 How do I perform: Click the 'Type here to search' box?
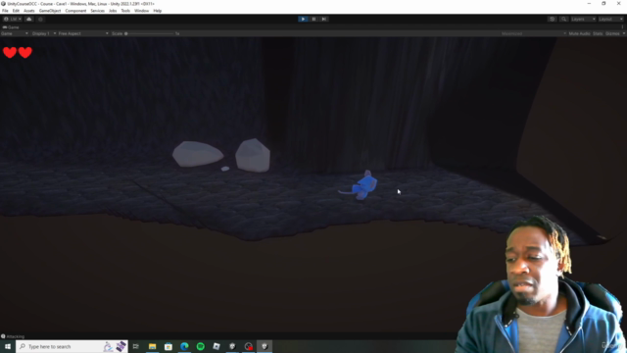click(72, 346)
